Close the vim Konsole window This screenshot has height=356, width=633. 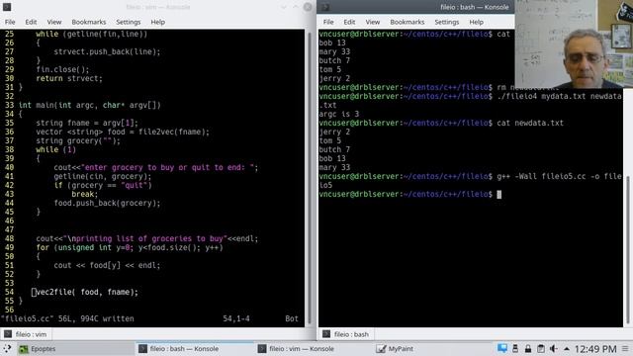pyautogui.click(x=308, y=7)
